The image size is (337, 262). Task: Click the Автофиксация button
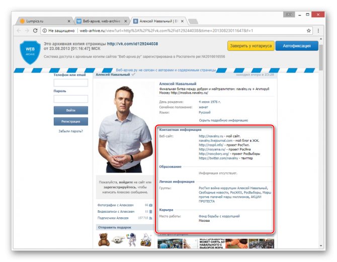297,46
